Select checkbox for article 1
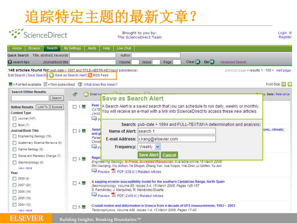The image size is (297, 223). (75, 107)
